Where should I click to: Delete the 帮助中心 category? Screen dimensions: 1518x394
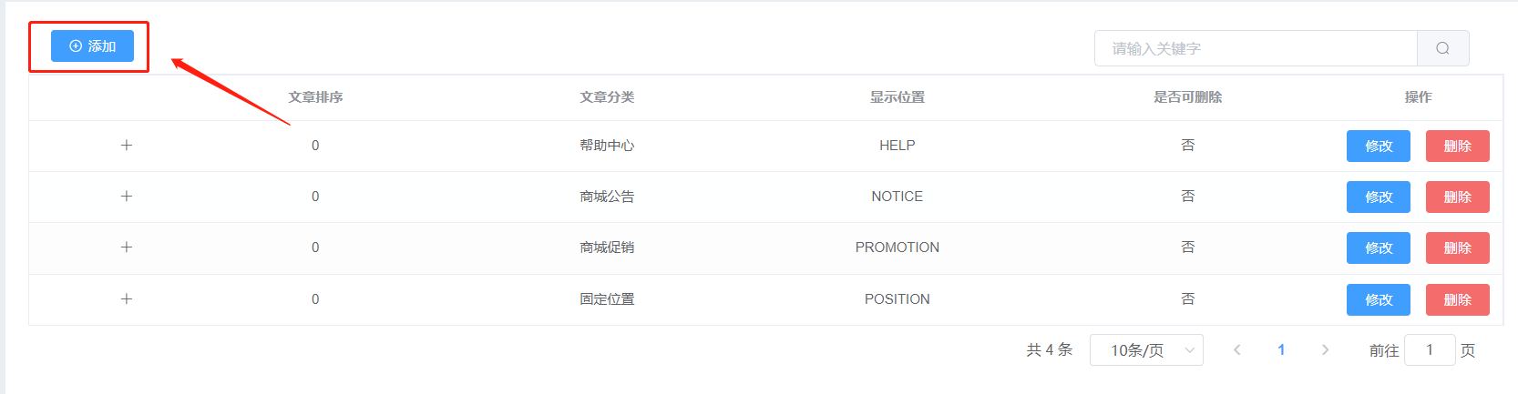[1457, 146]
